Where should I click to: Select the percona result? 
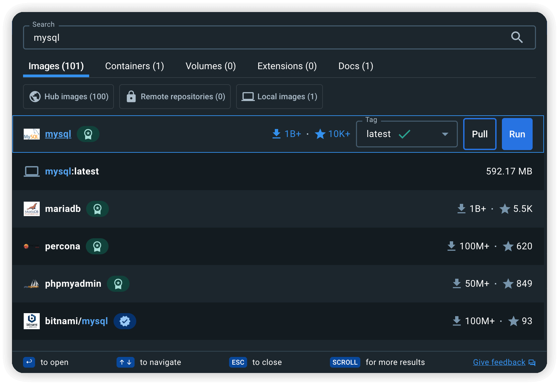coord(278,246)
